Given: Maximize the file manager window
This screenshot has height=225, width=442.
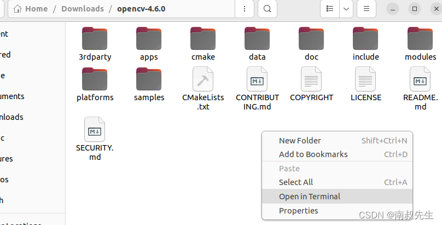Looking at the screenshot, I should 415,9.
